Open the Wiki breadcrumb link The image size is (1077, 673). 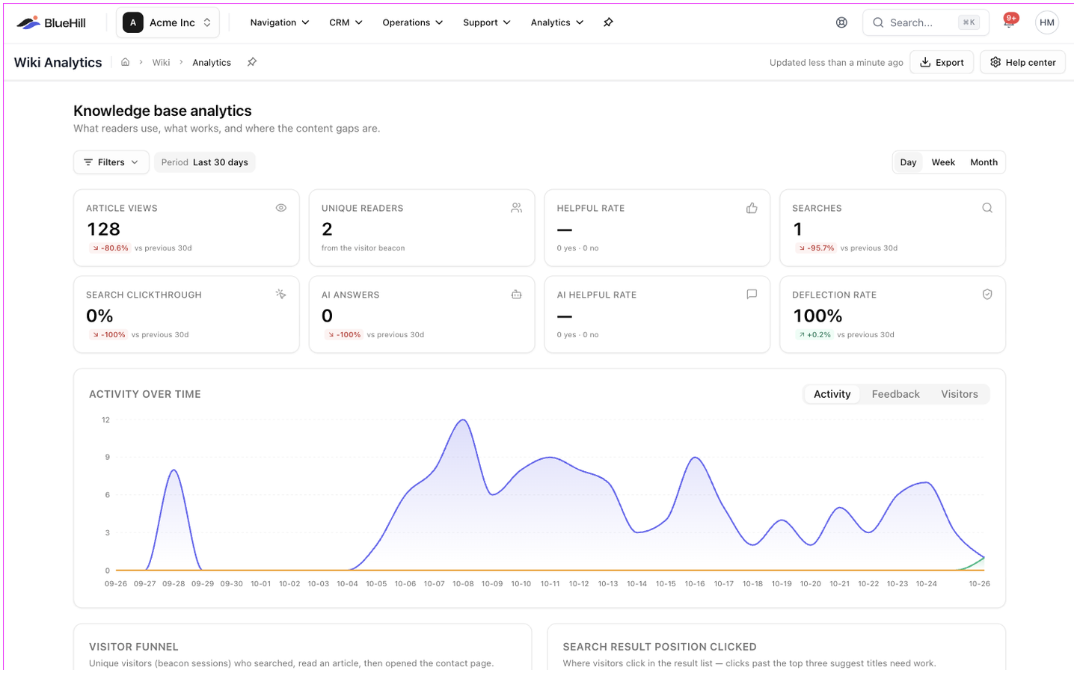[161, 63]
